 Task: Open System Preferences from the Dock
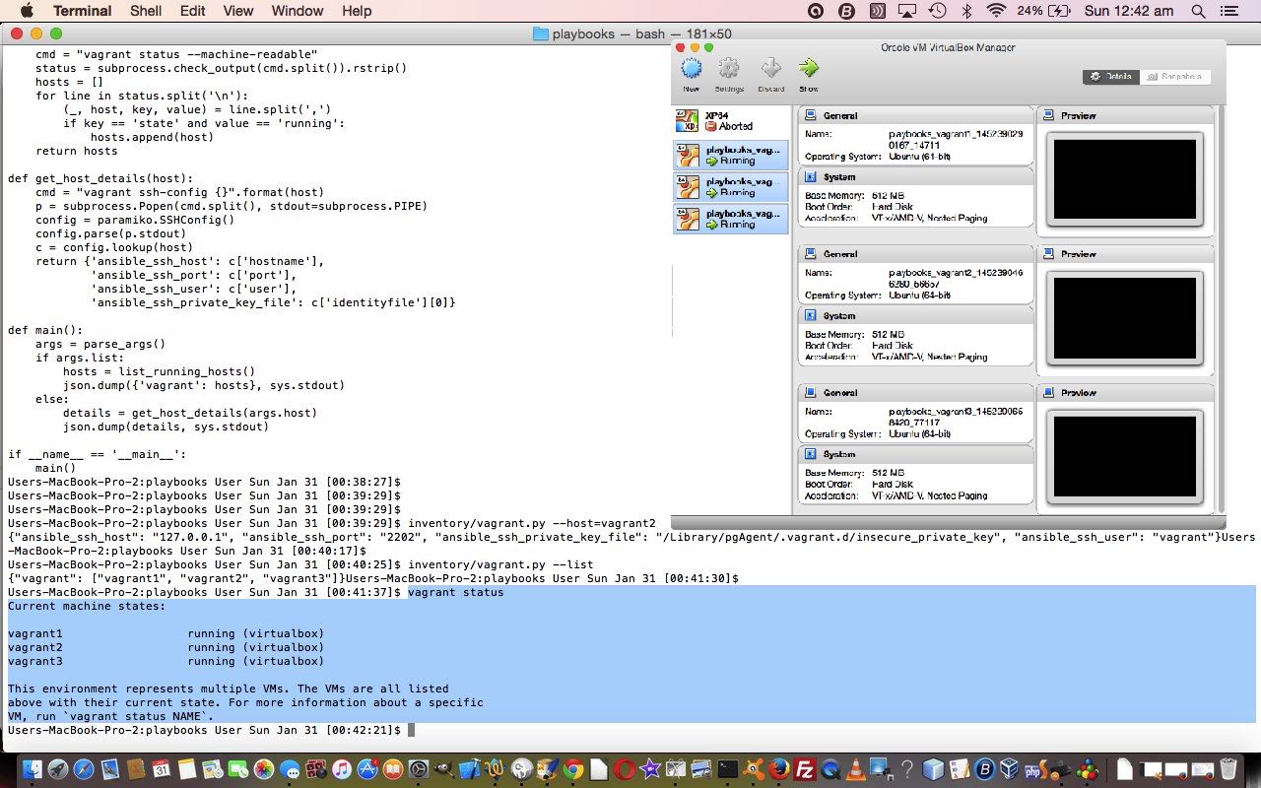(x=419, y=767)
